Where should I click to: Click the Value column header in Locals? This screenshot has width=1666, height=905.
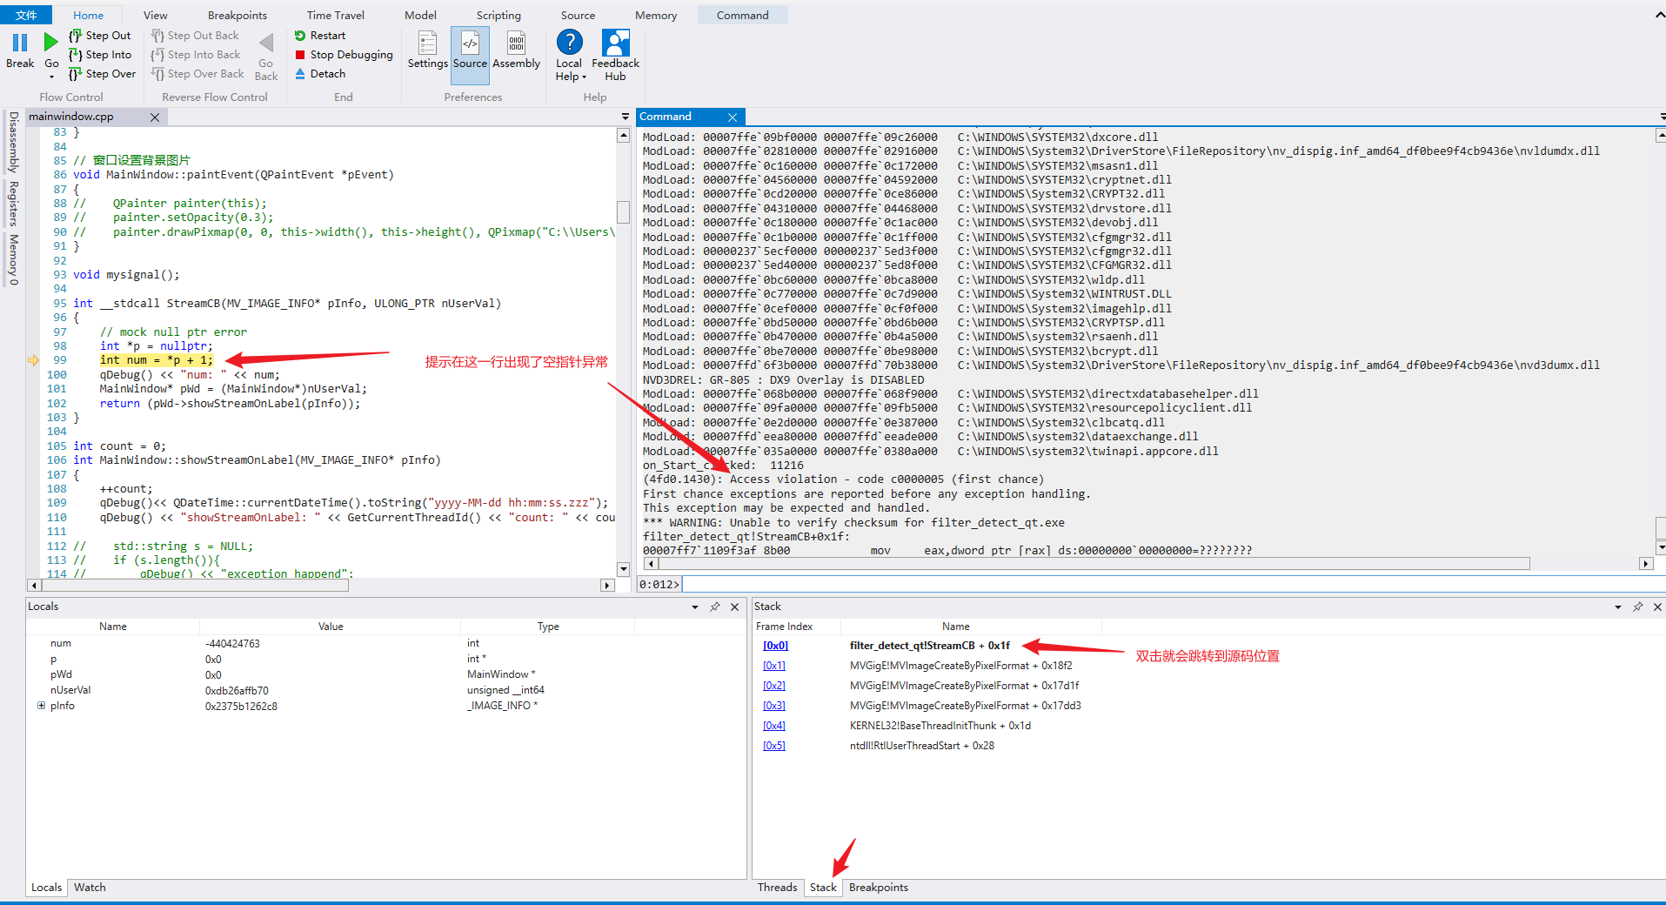(x=331, y=627)
